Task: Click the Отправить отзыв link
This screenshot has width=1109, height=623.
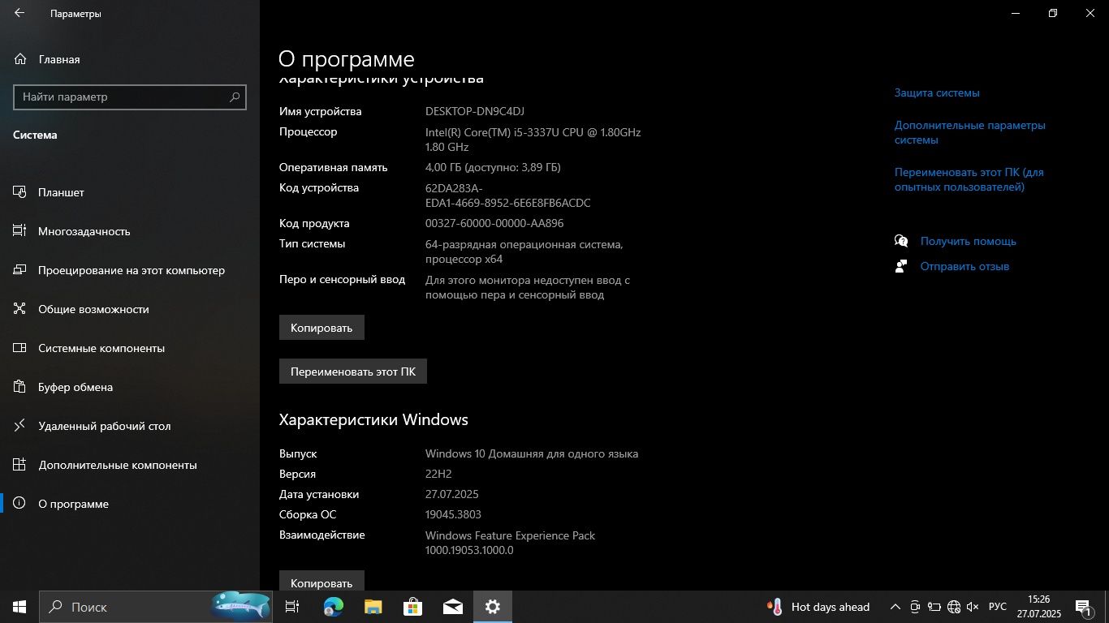Action: click(x=964, y=266)
